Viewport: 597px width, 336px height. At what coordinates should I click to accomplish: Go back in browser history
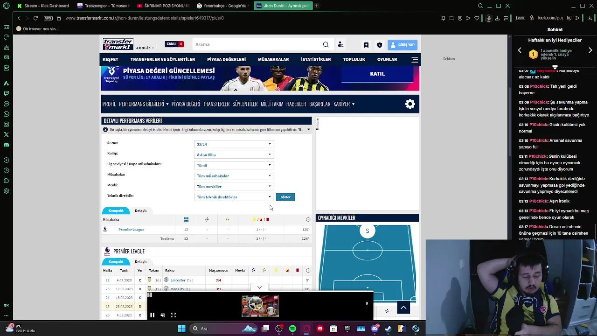(19, 18)
